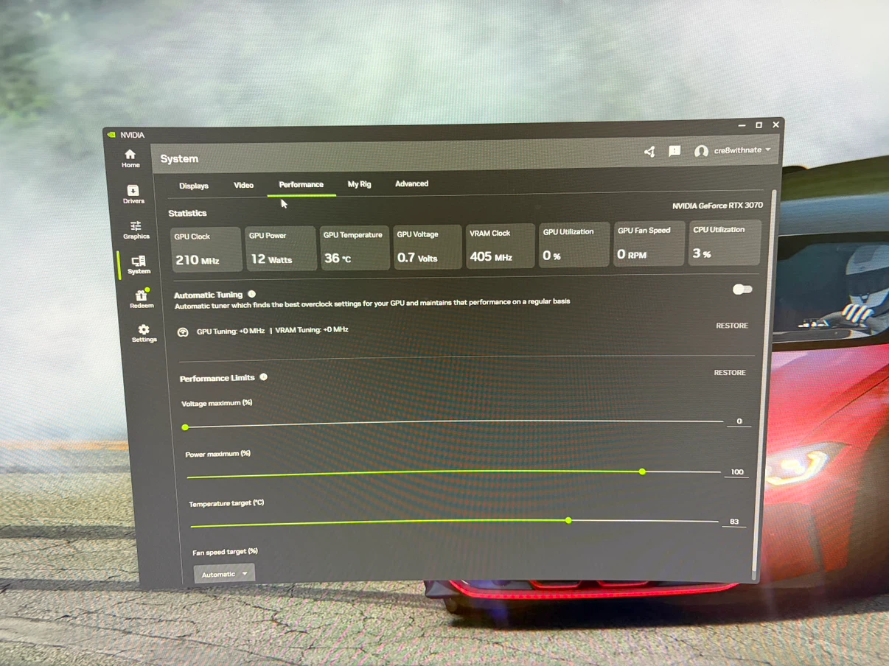Minimize the NVIDIA app window

(742, 126)
